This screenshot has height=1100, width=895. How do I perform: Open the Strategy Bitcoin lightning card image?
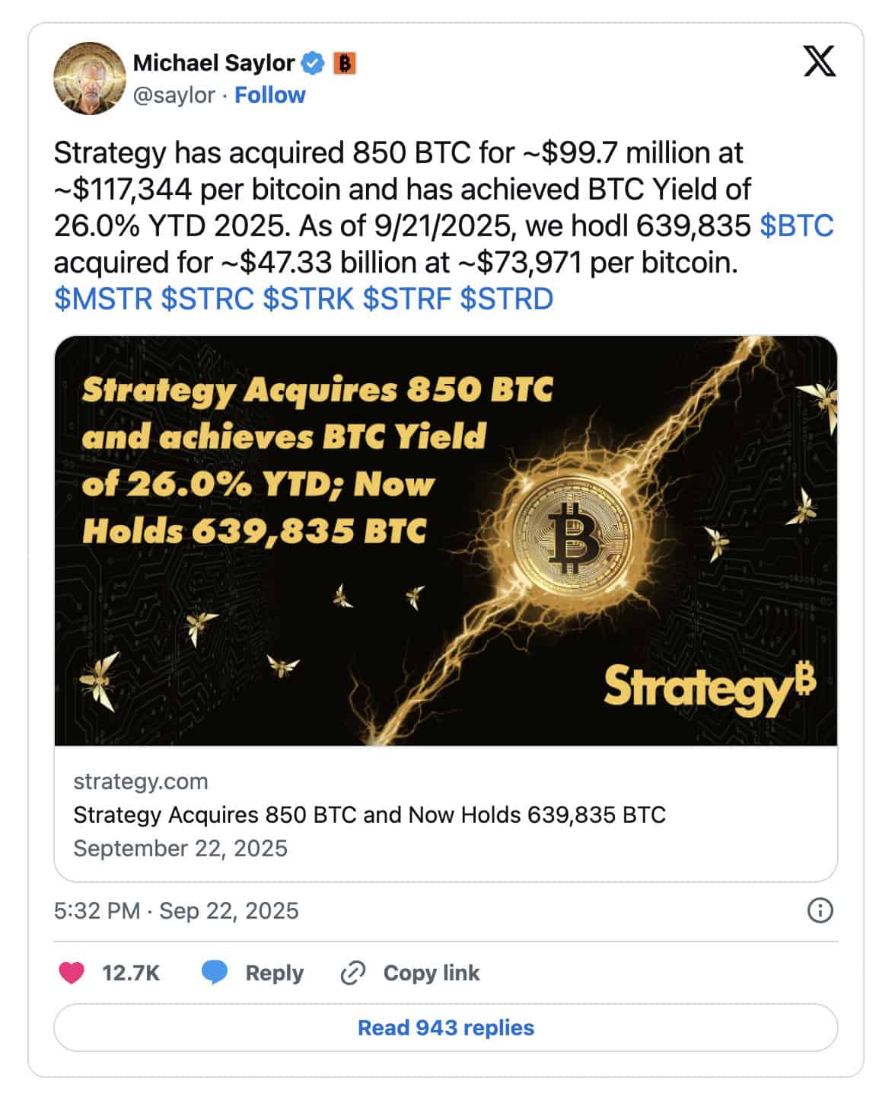446,541
